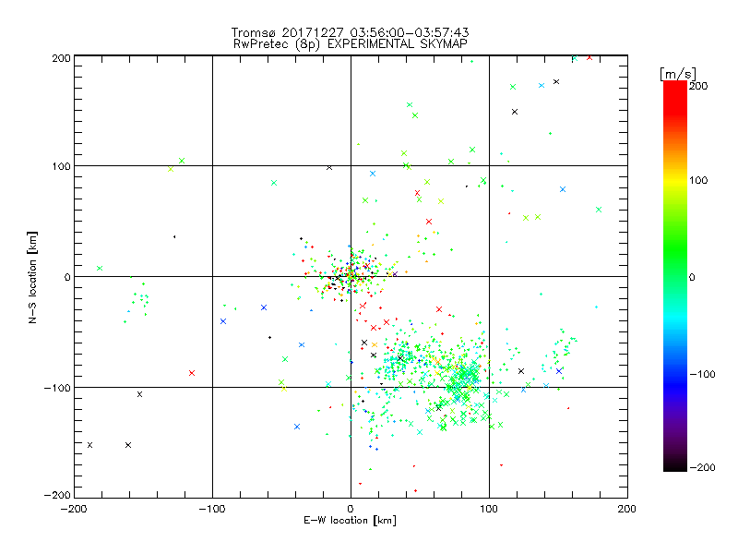
Task: Click the colorbar tick label "200"
Action: (698, 86)
